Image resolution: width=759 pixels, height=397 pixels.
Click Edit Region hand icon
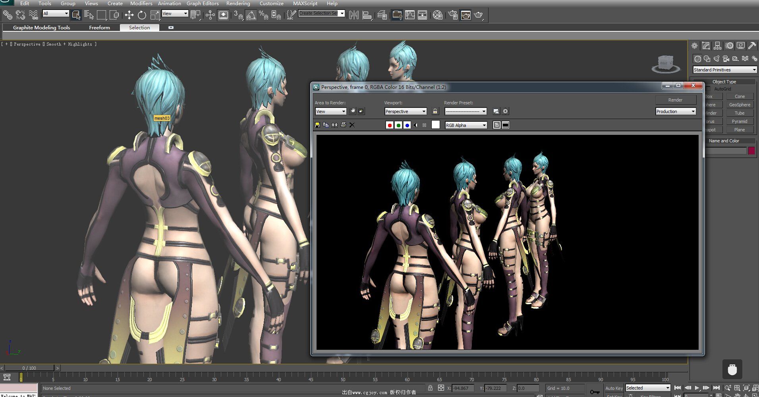point(353,111)
